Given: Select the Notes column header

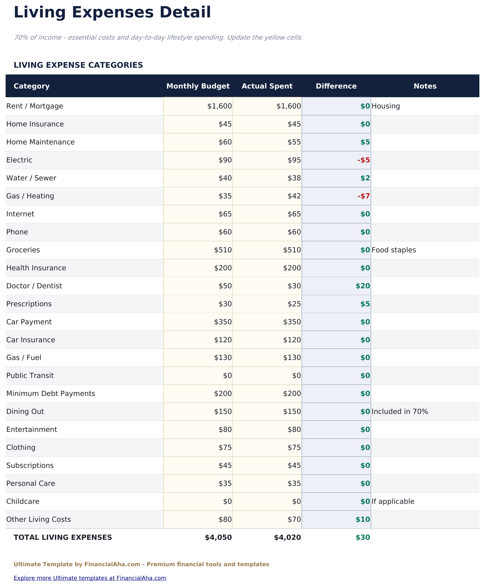Looking at the screenshot, I should (425, 86).
